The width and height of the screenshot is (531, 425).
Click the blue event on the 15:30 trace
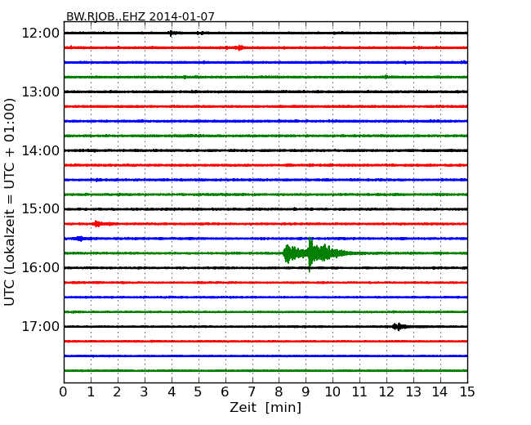coord(80,239)
